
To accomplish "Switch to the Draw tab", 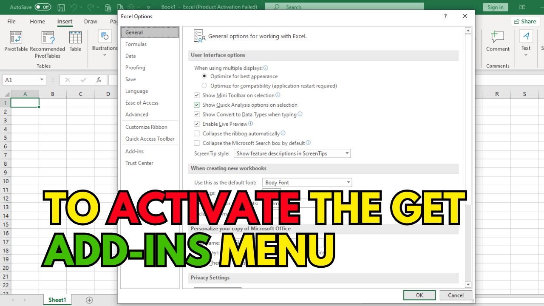I will [x=91, y=21].
